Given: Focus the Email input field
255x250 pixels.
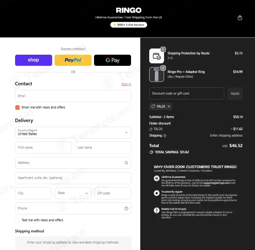Looking at the screenshot, I should [x=73, y=96].
